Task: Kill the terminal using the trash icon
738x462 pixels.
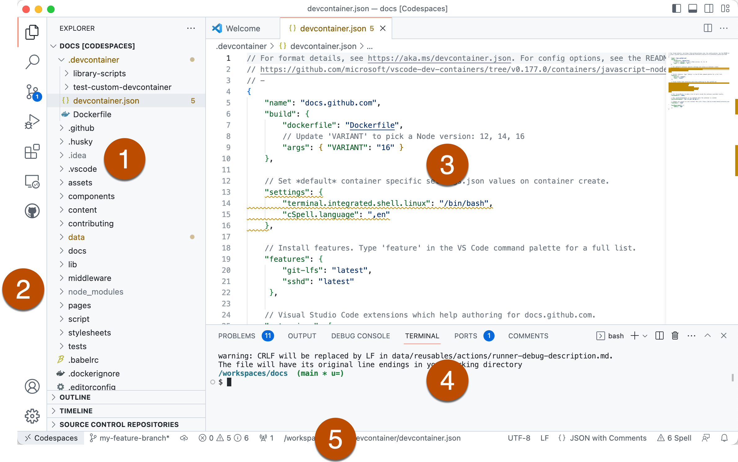Action: tap(675, 335)
